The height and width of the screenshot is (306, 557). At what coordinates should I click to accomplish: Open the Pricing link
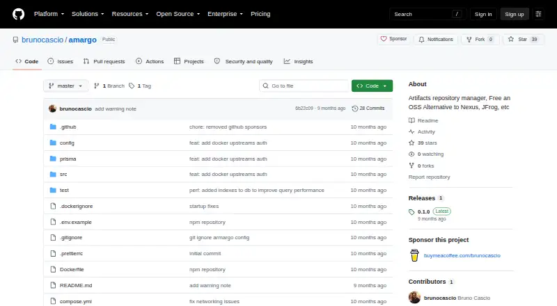click(x=260, y=14)
